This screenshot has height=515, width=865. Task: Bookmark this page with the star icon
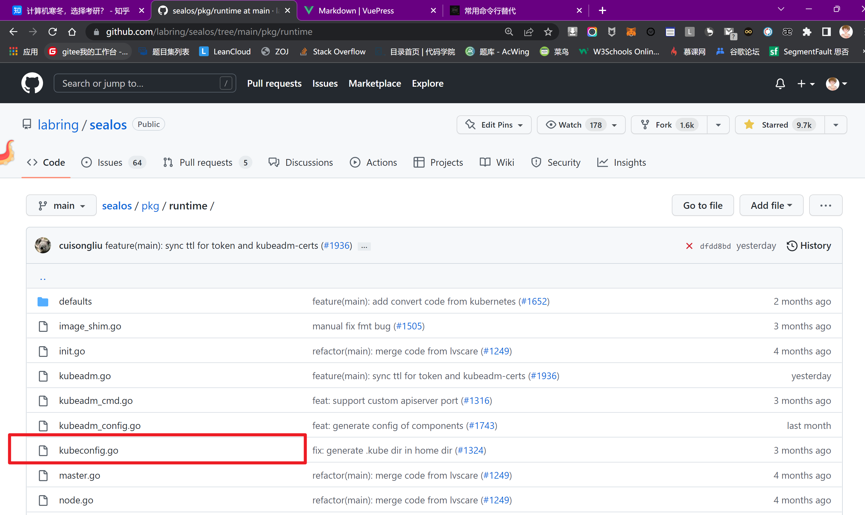pos(548,32)
